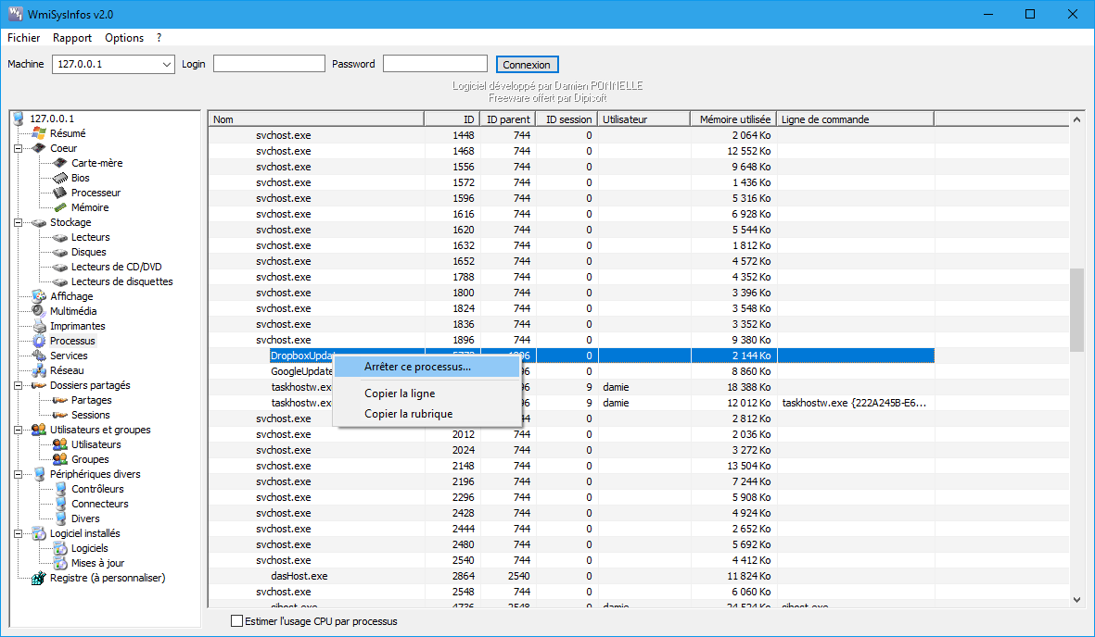Screen dimensions: 1095x637
Task: Sort by Mémoire utilisée column header
Action: 734,119
